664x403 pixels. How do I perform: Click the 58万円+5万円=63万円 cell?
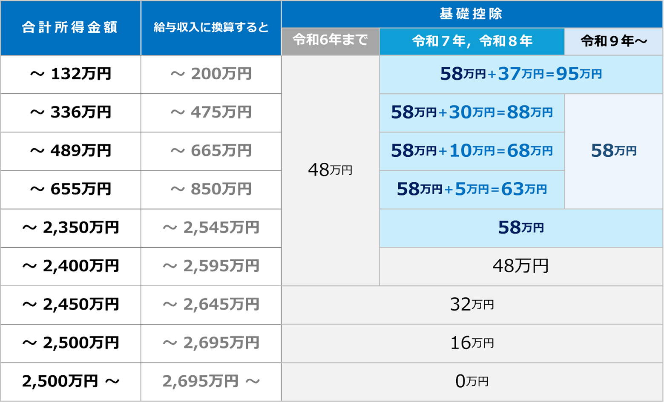(472, 190)
